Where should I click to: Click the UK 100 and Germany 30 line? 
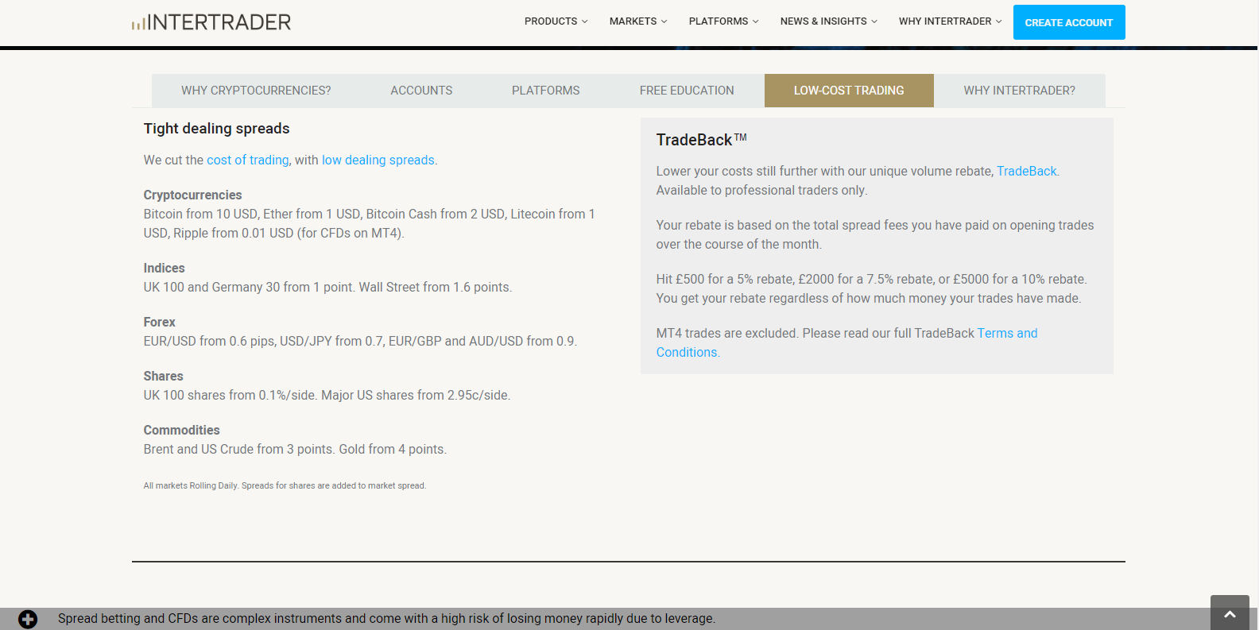(x=327, y=287)
